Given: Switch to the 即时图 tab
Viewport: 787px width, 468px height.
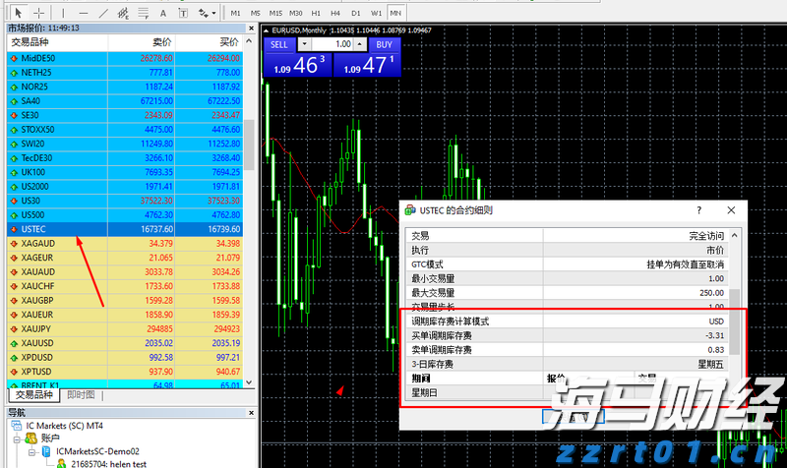Looking at the screenshot, I should tap(83, 394).
